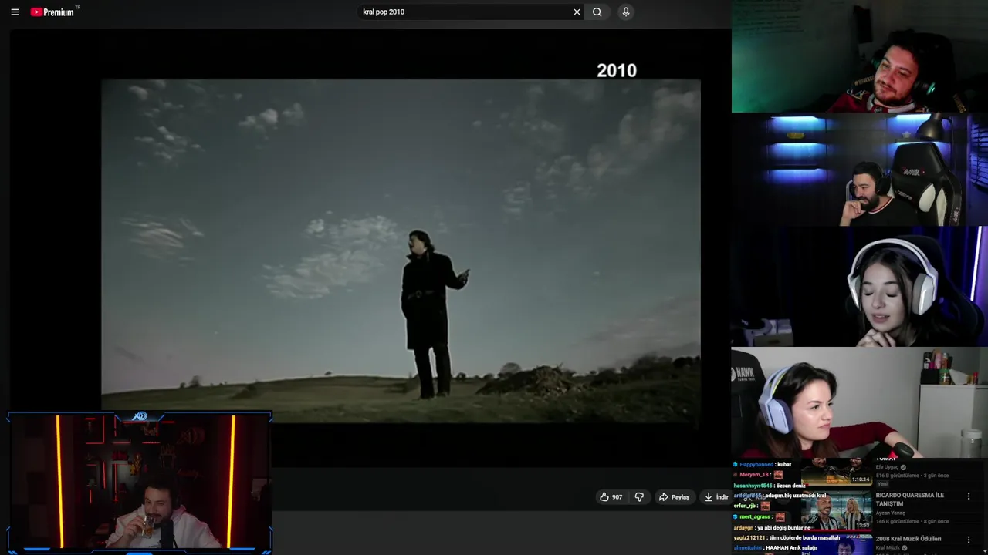Open the 2008 Kral Müzik Ödülleri video
The width and height of the screenshot is (988, 555).
tap(908, 539)
